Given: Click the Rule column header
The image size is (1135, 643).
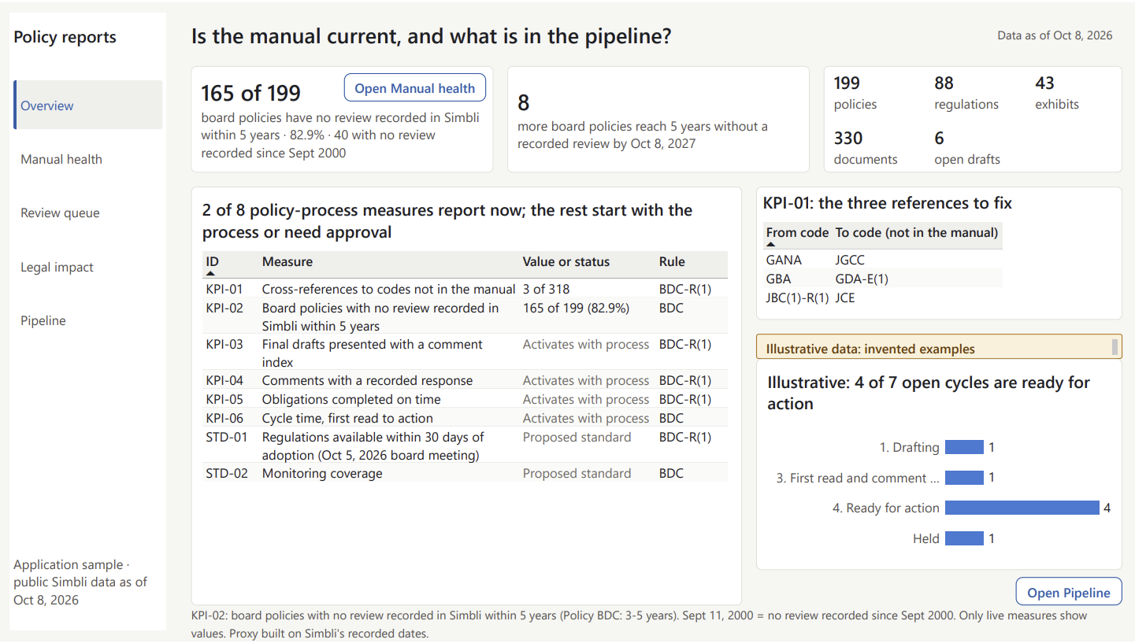Looking at the screenshot, I should tap(672, 261).
